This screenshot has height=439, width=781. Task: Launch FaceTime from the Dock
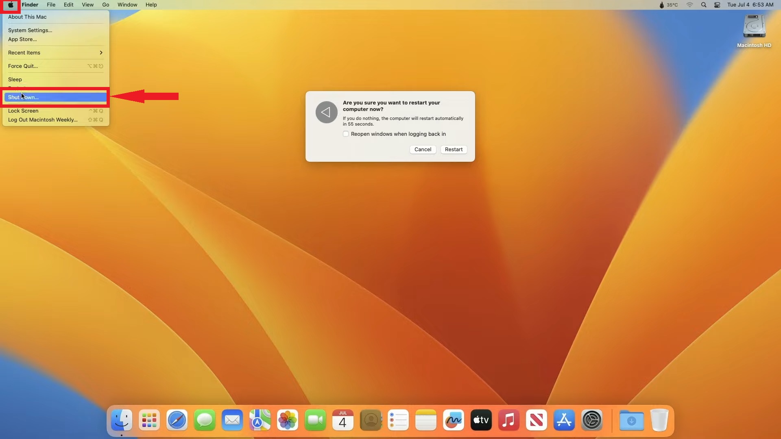(x=315, y=420)
